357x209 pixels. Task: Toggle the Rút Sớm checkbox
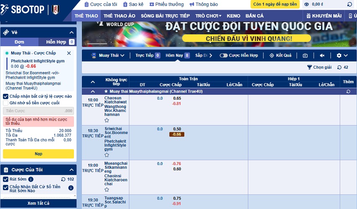coord(5,179)
